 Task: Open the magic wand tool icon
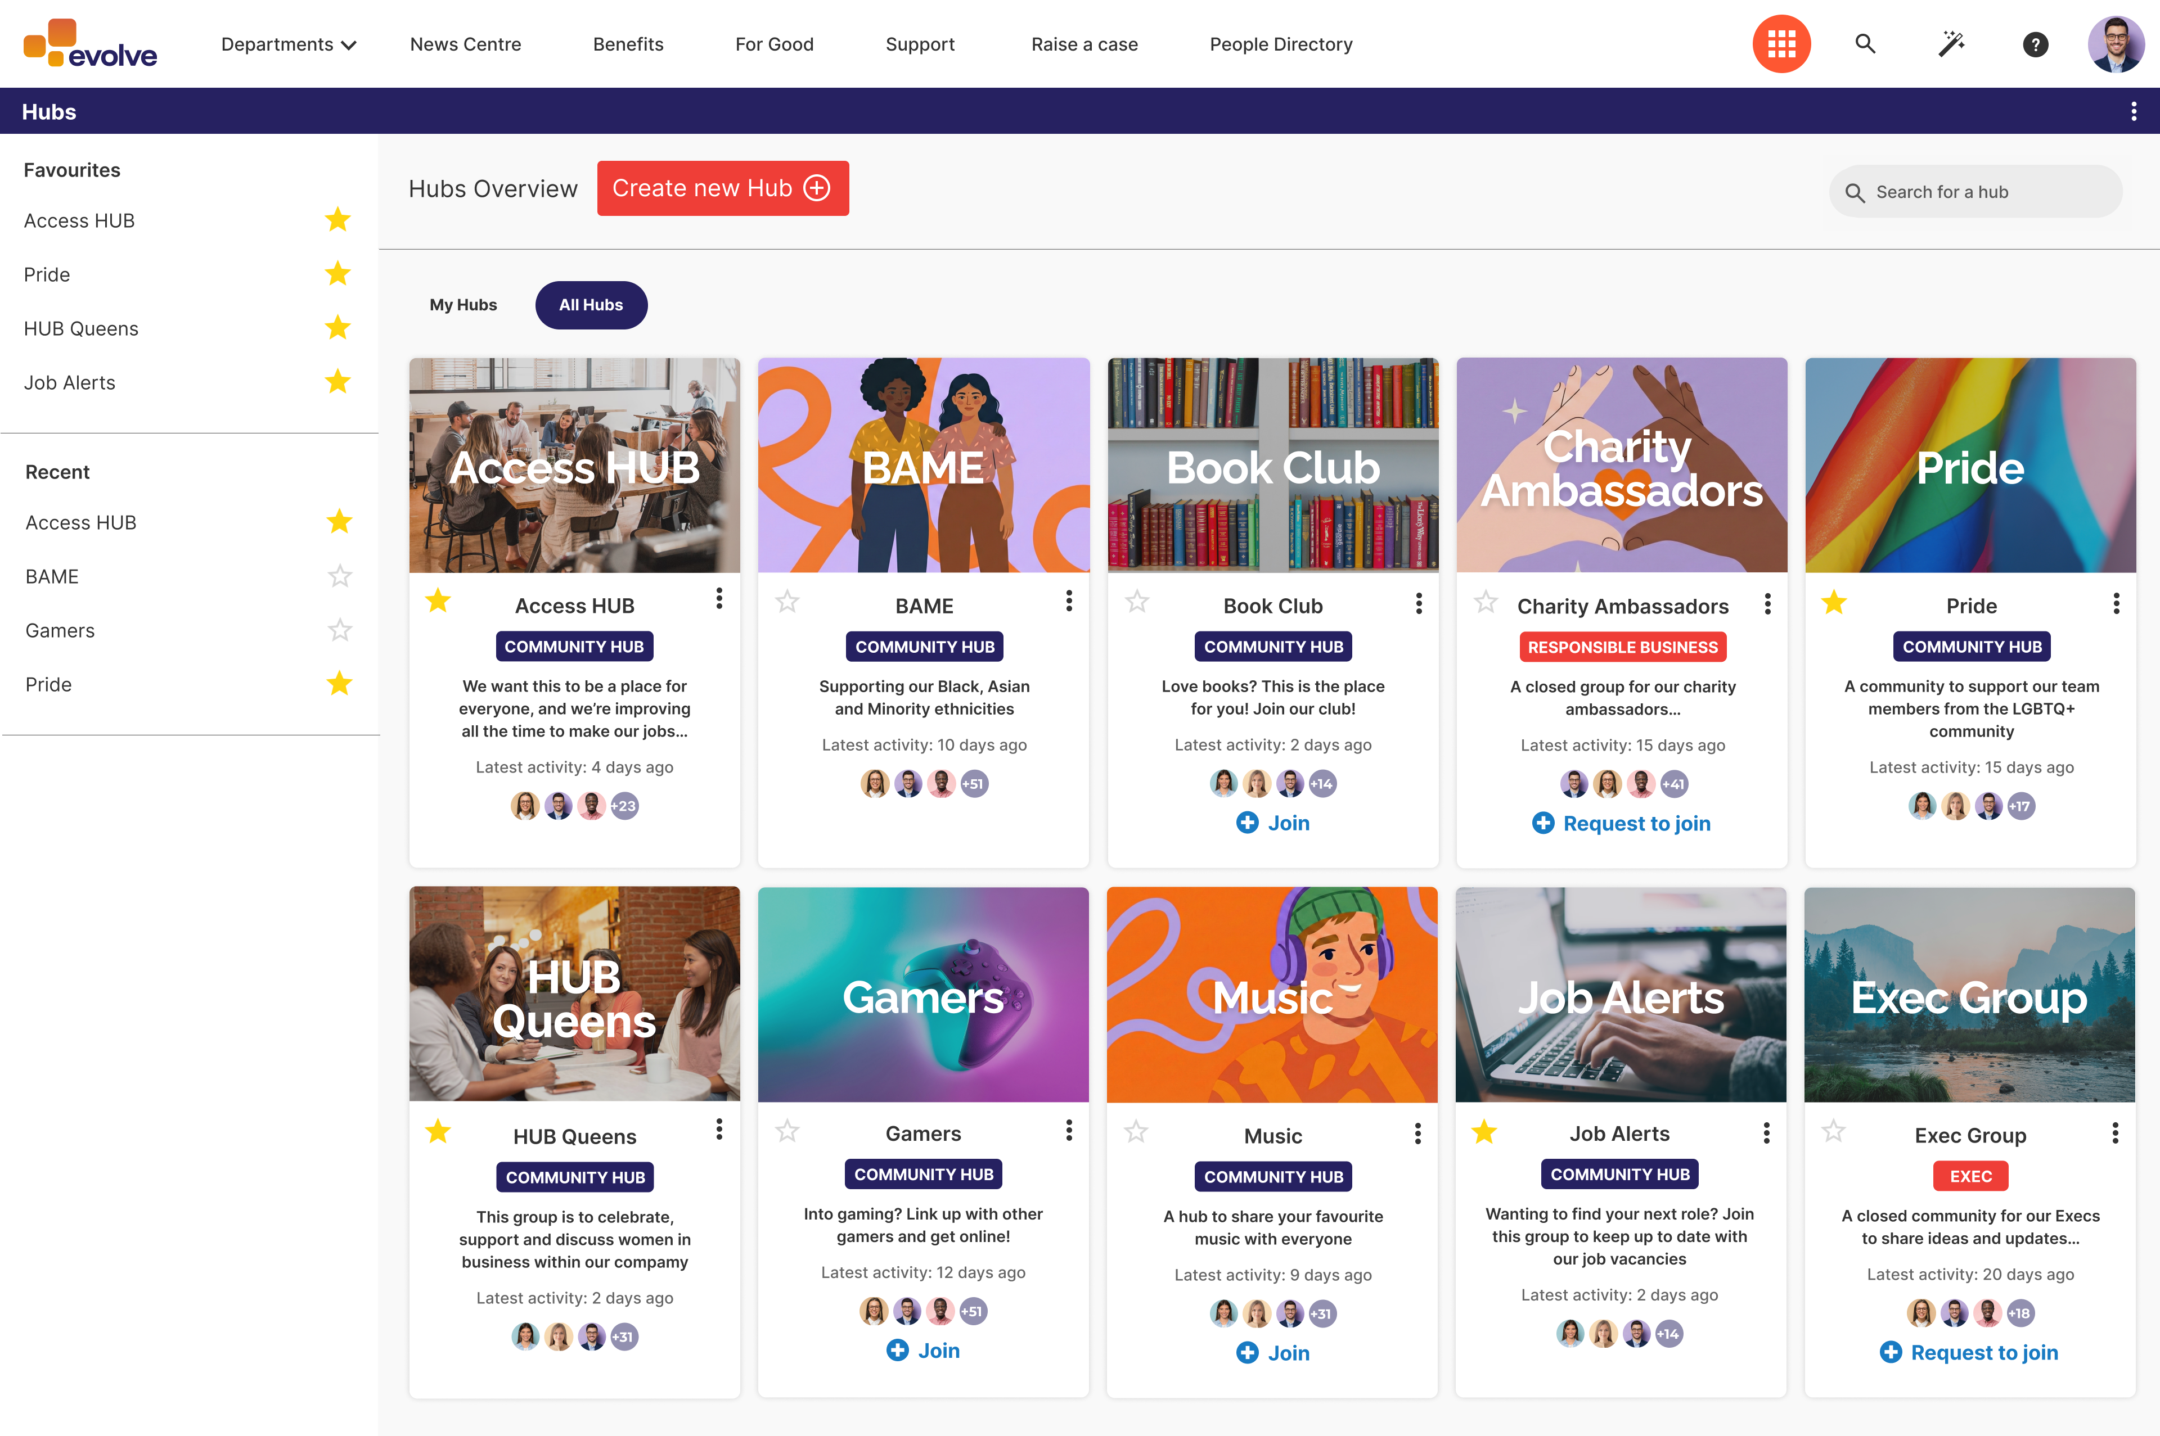point(1951,44)
